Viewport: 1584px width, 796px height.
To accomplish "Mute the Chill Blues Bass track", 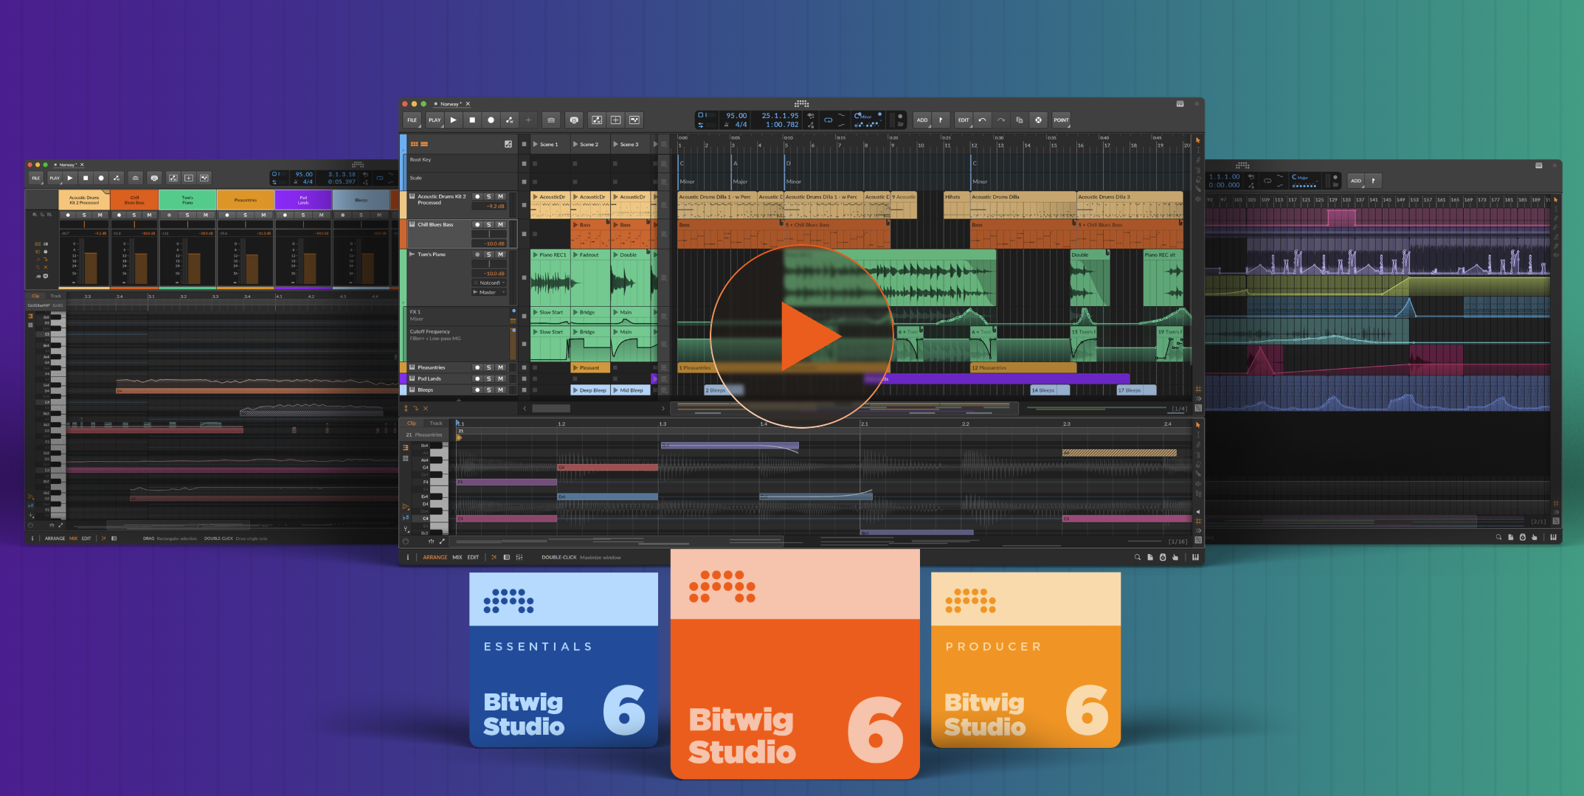I will pos(500,224).
